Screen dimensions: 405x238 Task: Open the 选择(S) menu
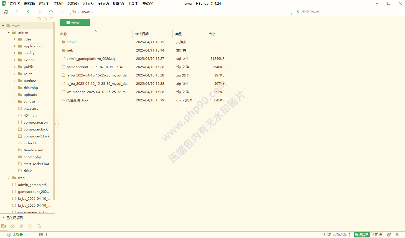coord(44,4)
